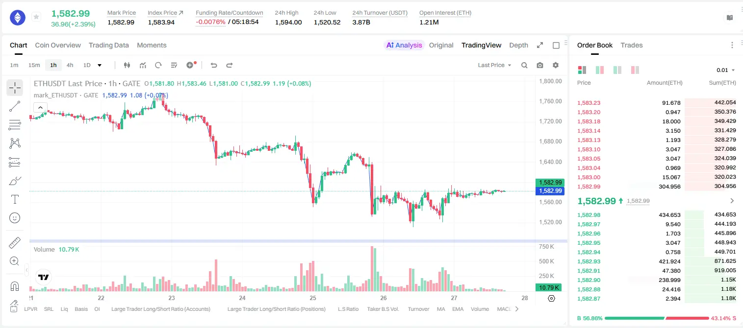The image size is (743, 328).
Task: Open the candlestick chart style icon
Action: click(x=127, y=65)
